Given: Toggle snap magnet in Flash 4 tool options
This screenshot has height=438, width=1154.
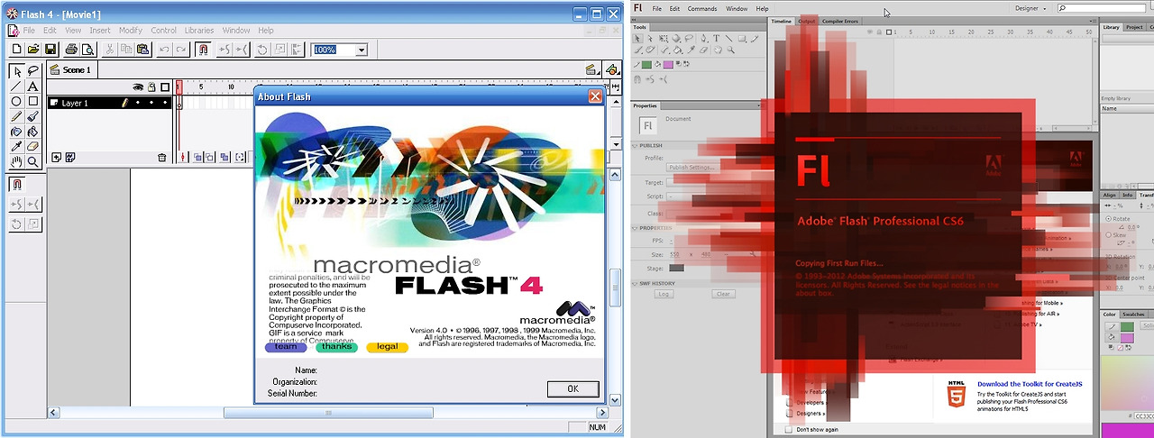Looking at the screenshot, I should [x=16, y=185].
